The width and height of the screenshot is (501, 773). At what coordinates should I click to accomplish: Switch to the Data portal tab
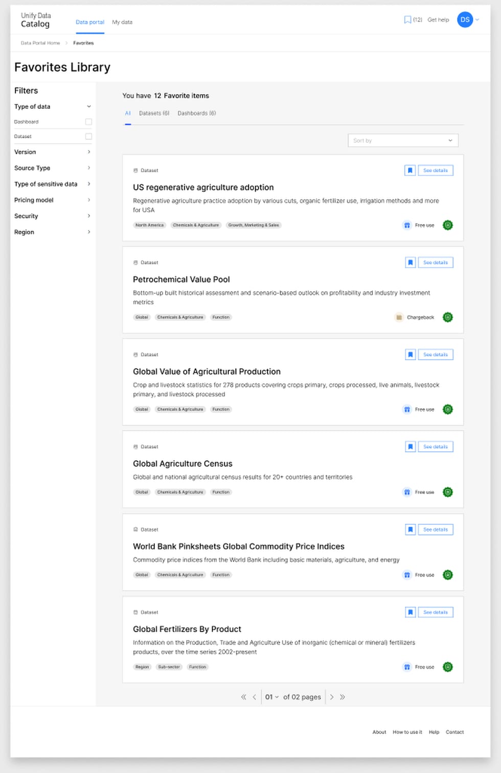(x=90, y=22)
